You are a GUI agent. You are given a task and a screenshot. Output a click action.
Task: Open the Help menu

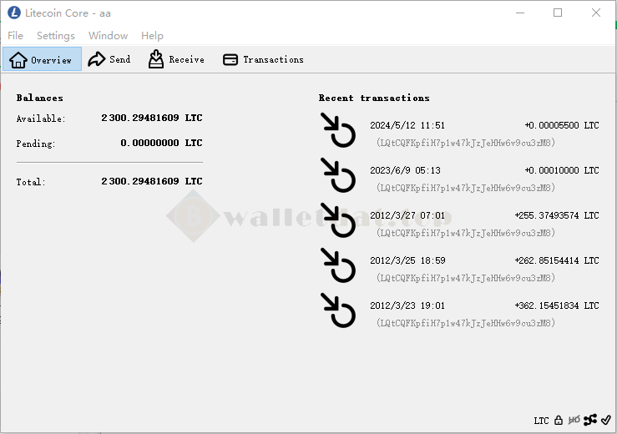pos(152,36)
